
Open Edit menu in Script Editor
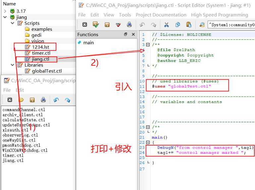(95, 15)
